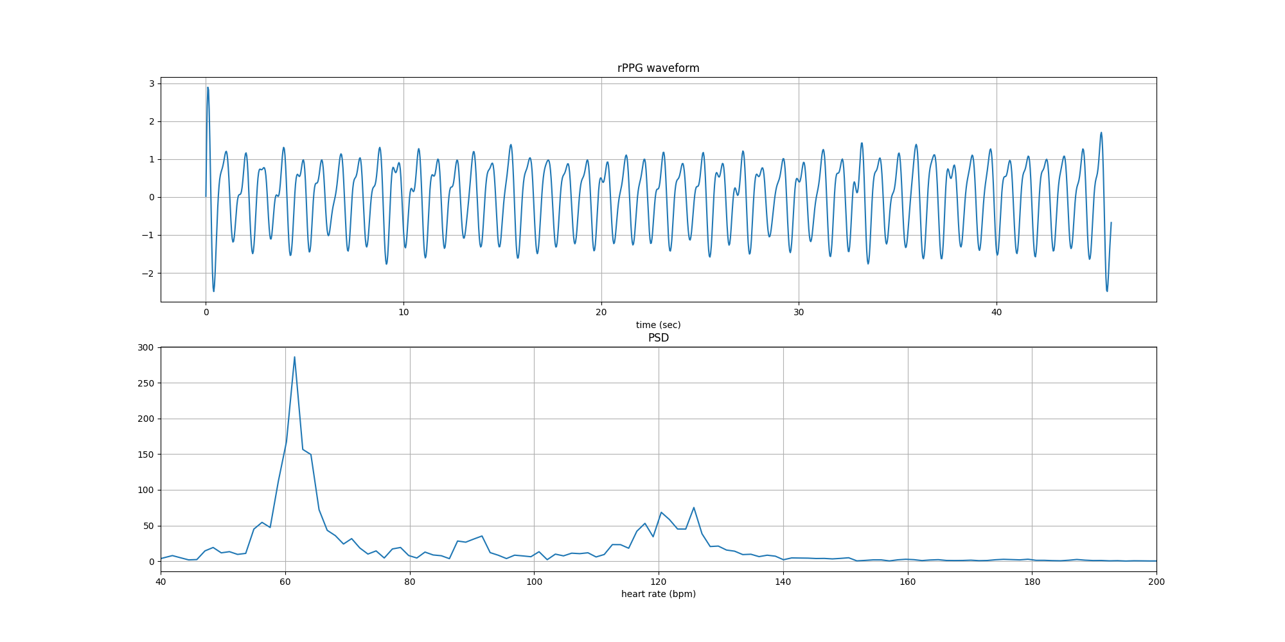Image resolution: width=1285 pixels, height=642 pixels.
Task: Click the "−2" tick on waveform y-axis
Action: (x=148, y=273)
